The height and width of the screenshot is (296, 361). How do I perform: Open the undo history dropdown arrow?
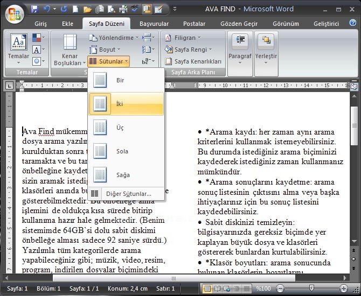click(x=54, y=9)
